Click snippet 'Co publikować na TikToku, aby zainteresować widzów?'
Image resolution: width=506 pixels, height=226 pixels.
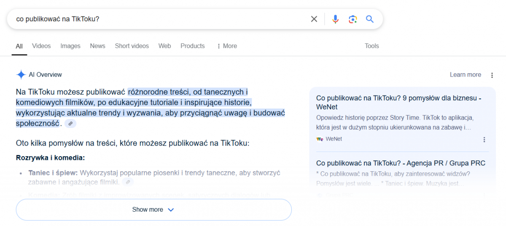point(393,174)
